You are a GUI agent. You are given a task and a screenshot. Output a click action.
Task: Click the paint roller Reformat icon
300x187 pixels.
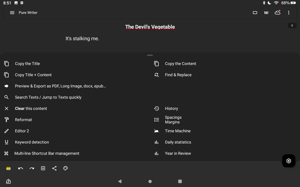tap(7, 120)
